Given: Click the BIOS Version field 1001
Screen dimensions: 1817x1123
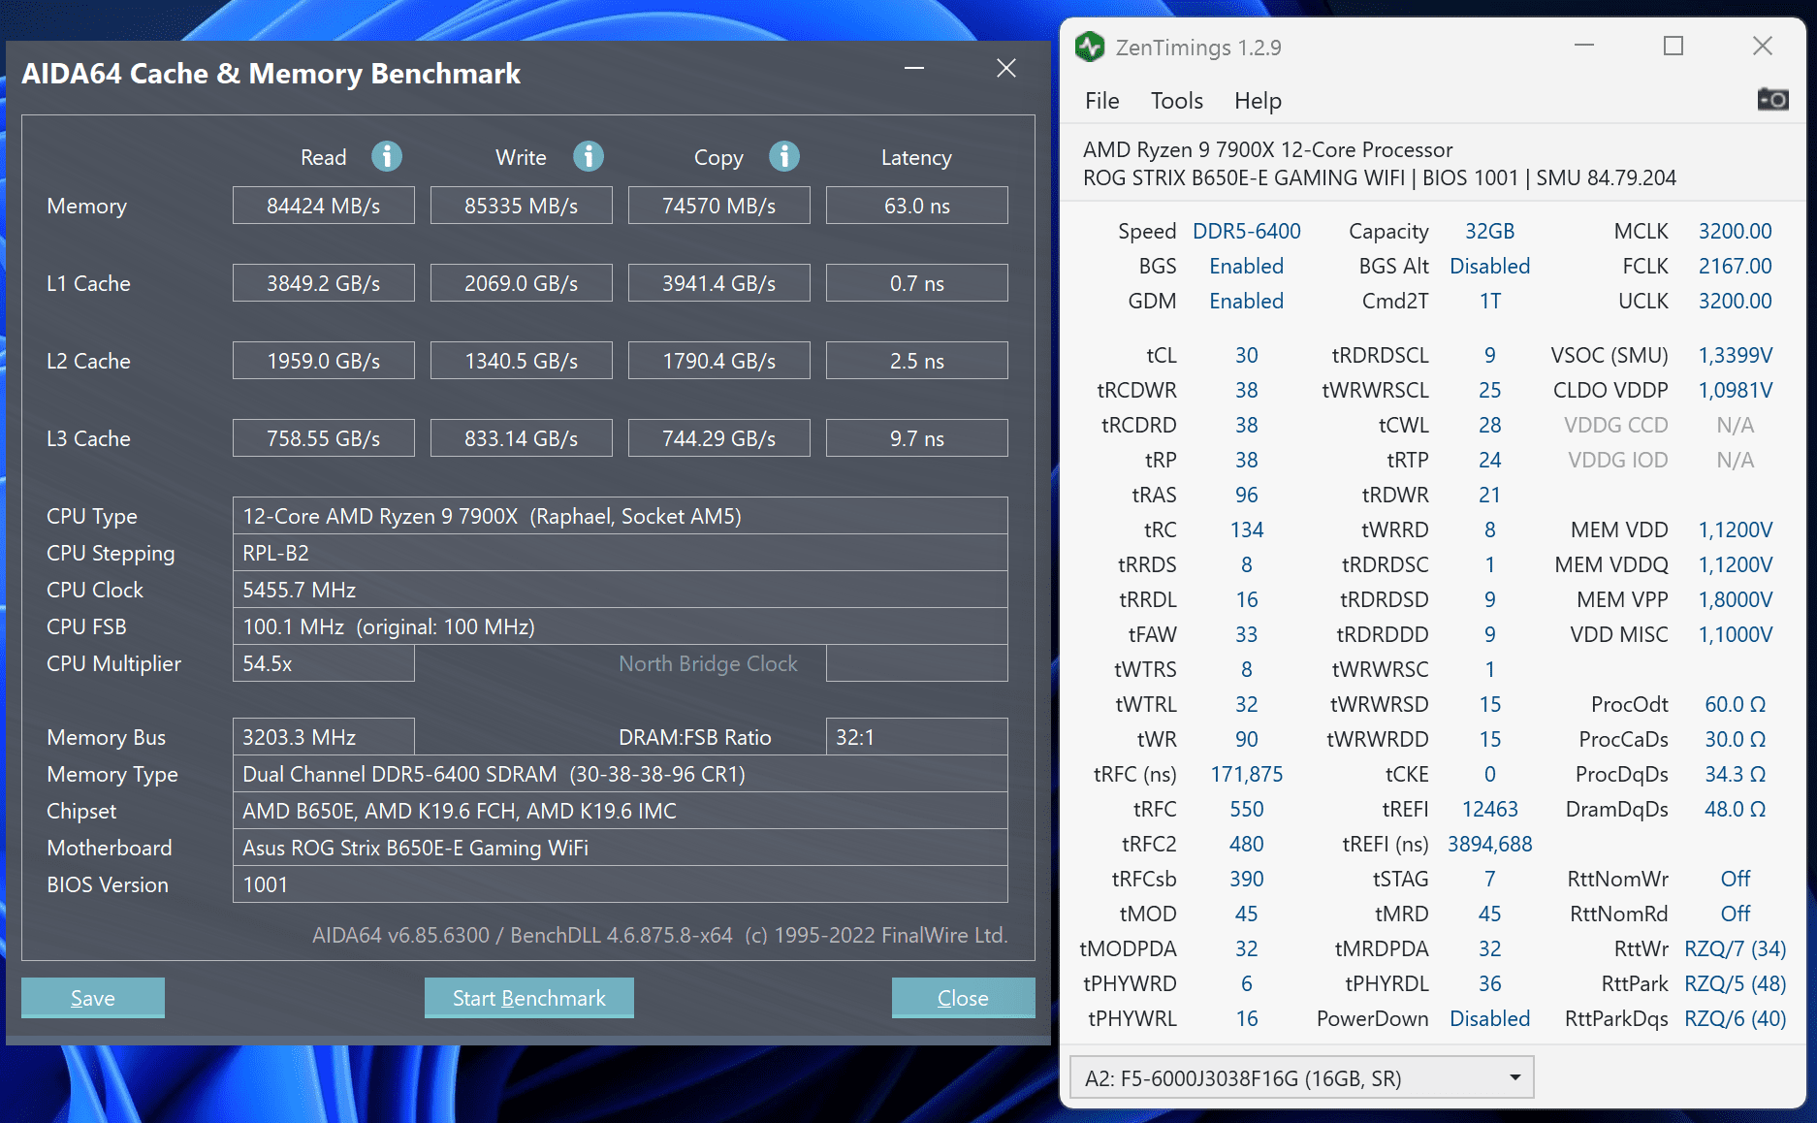Looking at the screenshot, I should pyautogui.click(x=621, y=884).
